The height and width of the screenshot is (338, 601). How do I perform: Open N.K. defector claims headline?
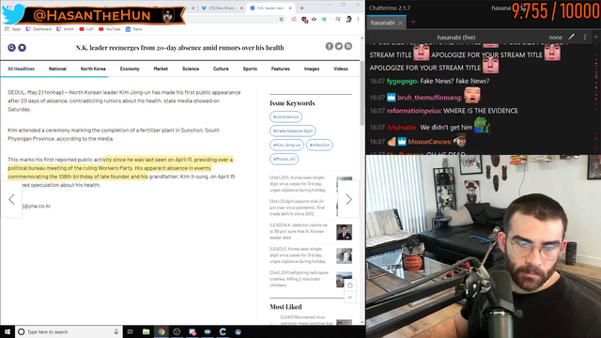[299, 231]
